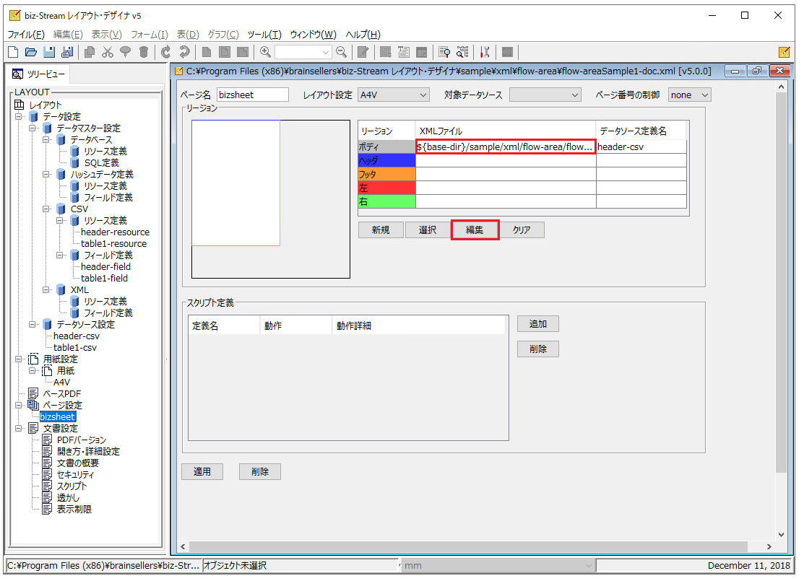Collapse the 用紙設定 tree node
Viewport: 804px width, 581px height.
pos(19,359)
